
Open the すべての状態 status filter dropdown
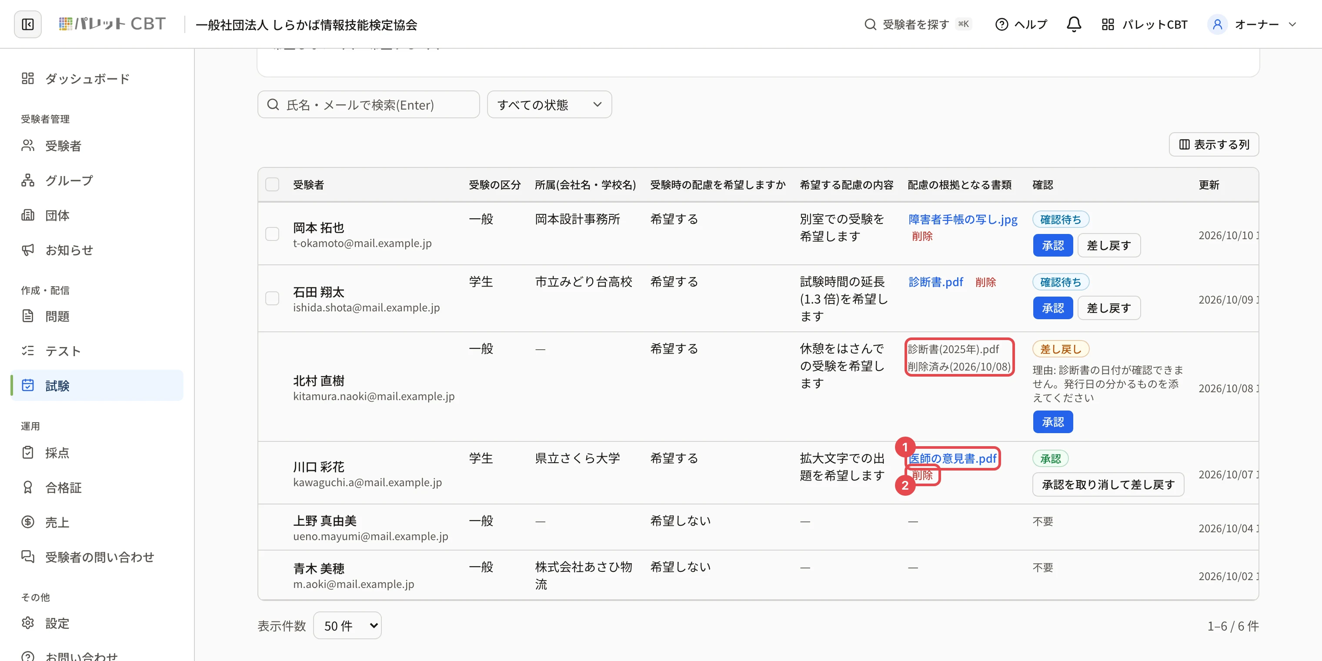549,105
